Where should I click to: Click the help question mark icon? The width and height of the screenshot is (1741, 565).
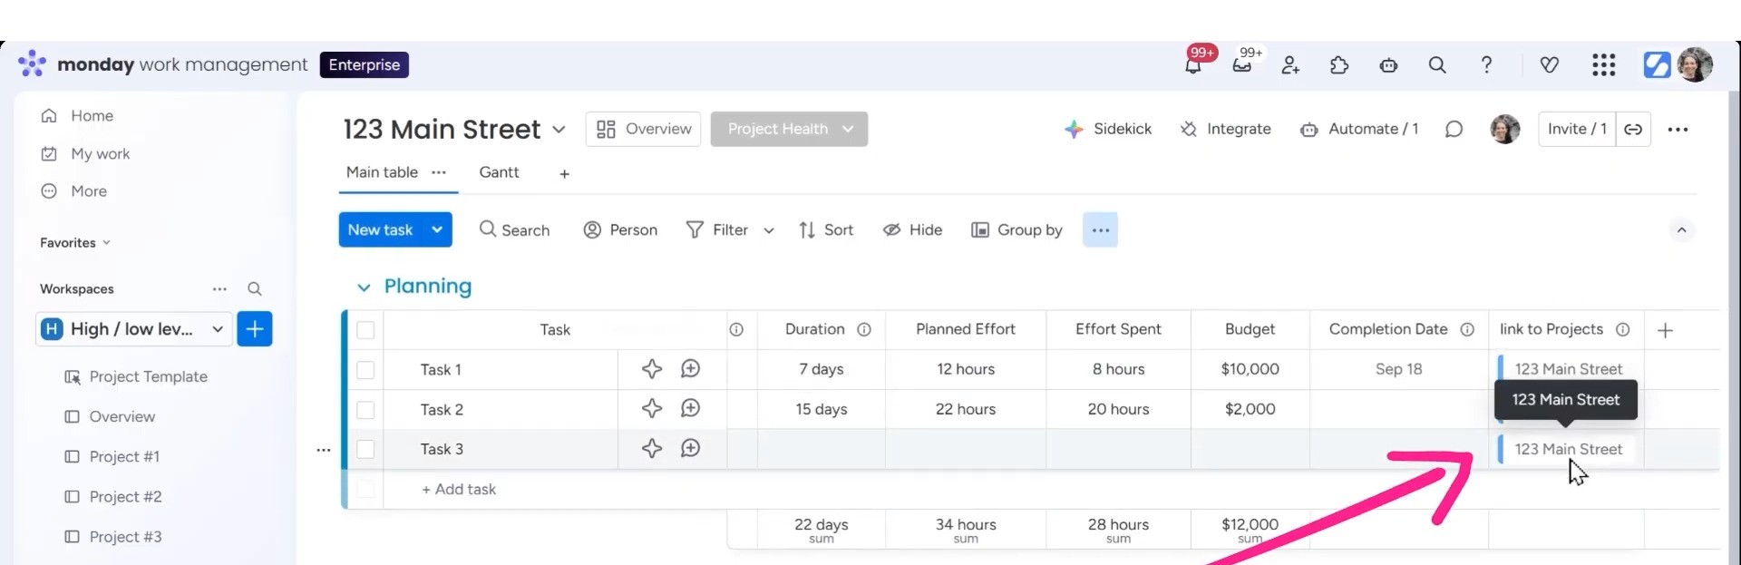tap(1486, 65)
